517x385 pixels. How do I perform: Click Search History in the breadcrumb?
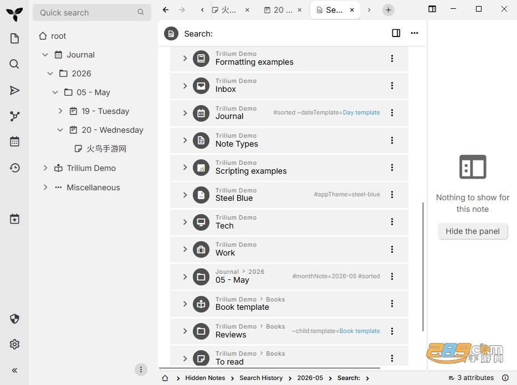[261, 378]
